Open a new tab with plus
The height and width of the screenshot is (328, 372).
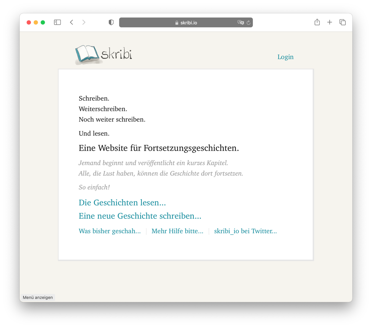click(x=330, y=22)
